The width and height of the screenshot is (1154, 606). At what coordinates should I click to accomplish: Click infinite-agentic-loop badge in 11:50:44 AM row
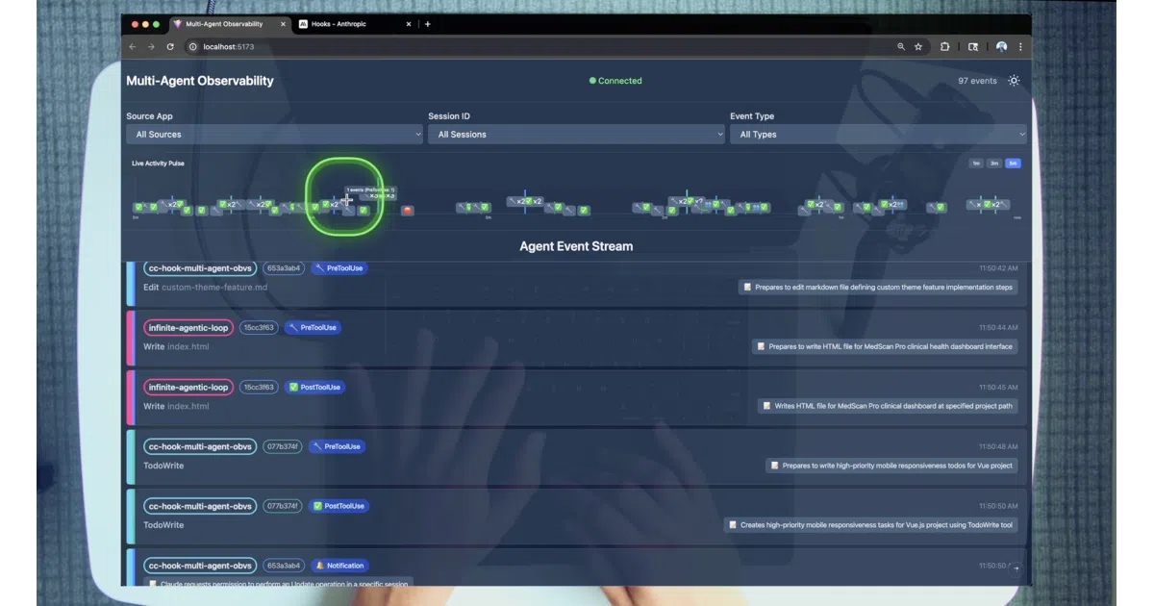[x=188, y=328]
